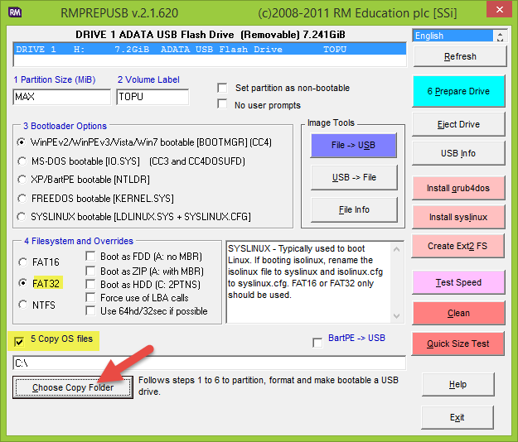The height and width of the screenshot is (442, 518).
Task: Click the Refresh button
Action: (x=460, y=56)
